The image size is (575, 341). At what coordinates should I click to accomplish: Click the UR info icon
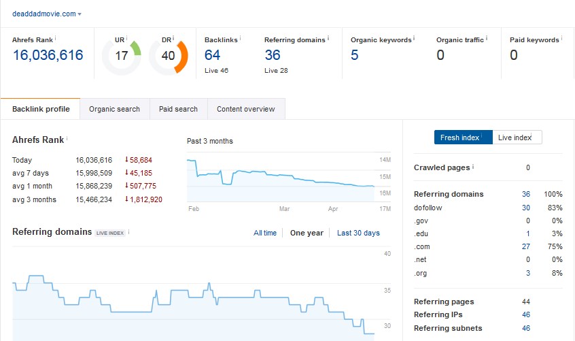pos(126,39)
